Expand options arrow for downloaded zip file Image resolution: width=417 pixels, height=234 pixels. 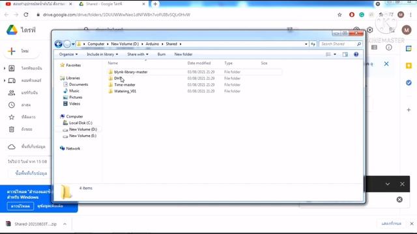point(65,224)
